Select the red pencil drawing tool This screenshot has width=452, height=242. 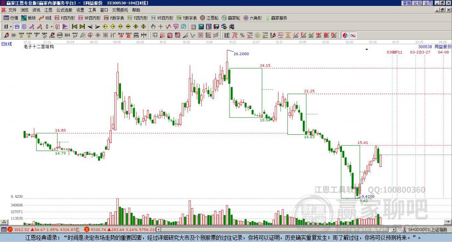(6, 35)
